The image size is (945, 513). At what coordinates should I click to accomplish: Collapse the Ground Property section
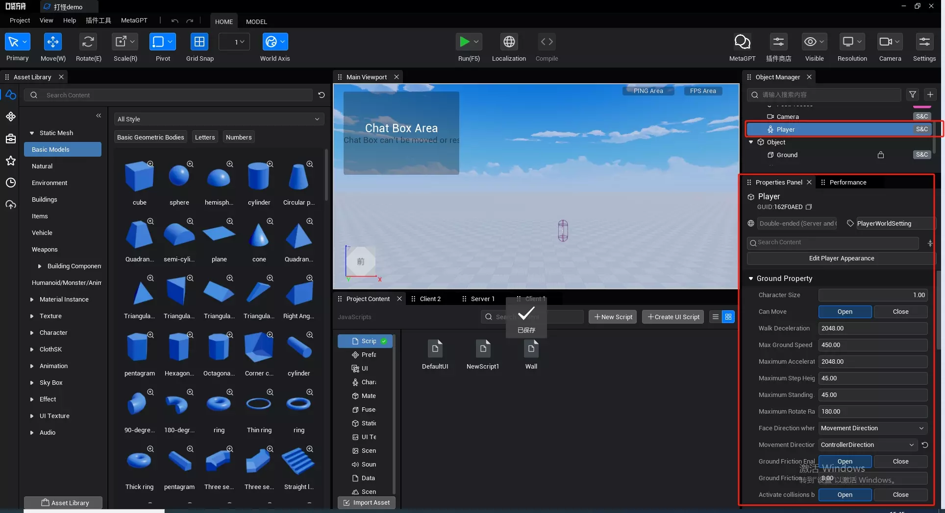(751, 279)
